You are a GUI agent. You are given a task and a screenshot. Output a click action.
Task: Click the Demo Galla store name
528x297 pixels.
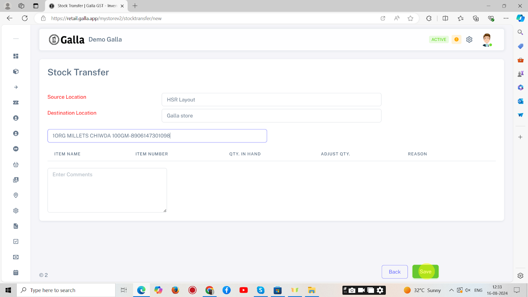[105, 40]
